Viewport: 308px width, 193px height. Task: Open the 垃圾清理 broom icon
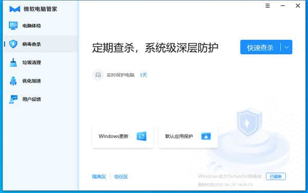coord(13,63)
